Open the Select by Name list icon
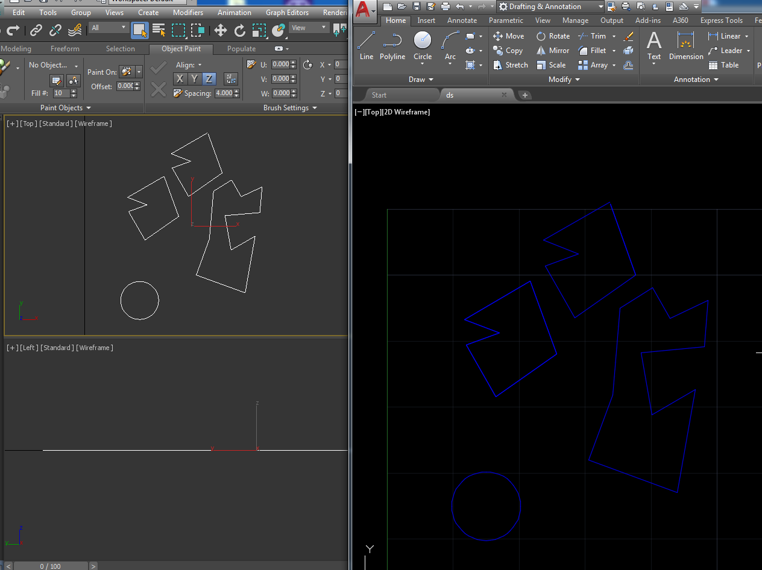The image size is (762, 570). click(x=159, y=30)
